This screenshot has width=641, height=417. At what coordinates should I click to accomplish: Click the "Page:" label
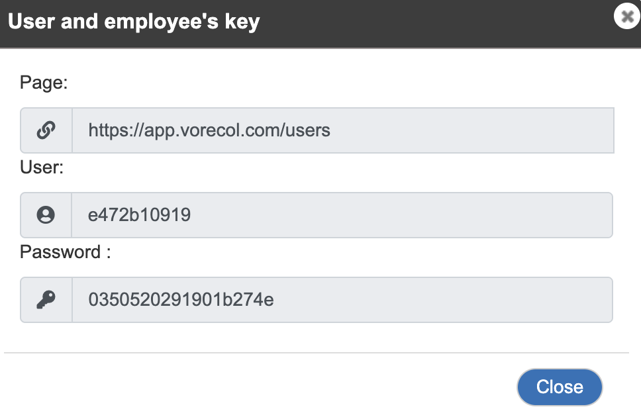coord(44,83)
